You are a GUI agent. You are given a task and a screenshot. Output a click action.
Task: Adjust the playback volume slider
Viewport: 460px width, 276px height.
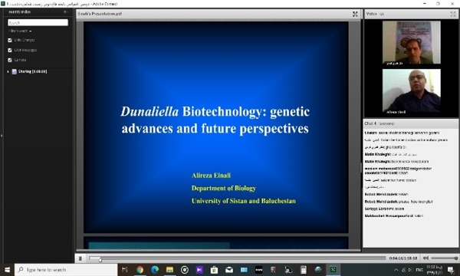(444, 258)
